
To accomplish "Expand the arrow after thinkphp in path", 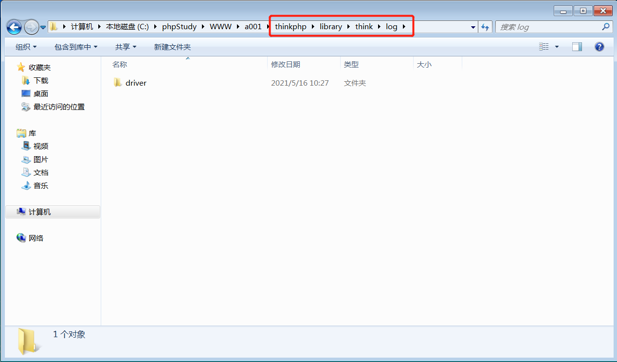I will click(313, 27).
